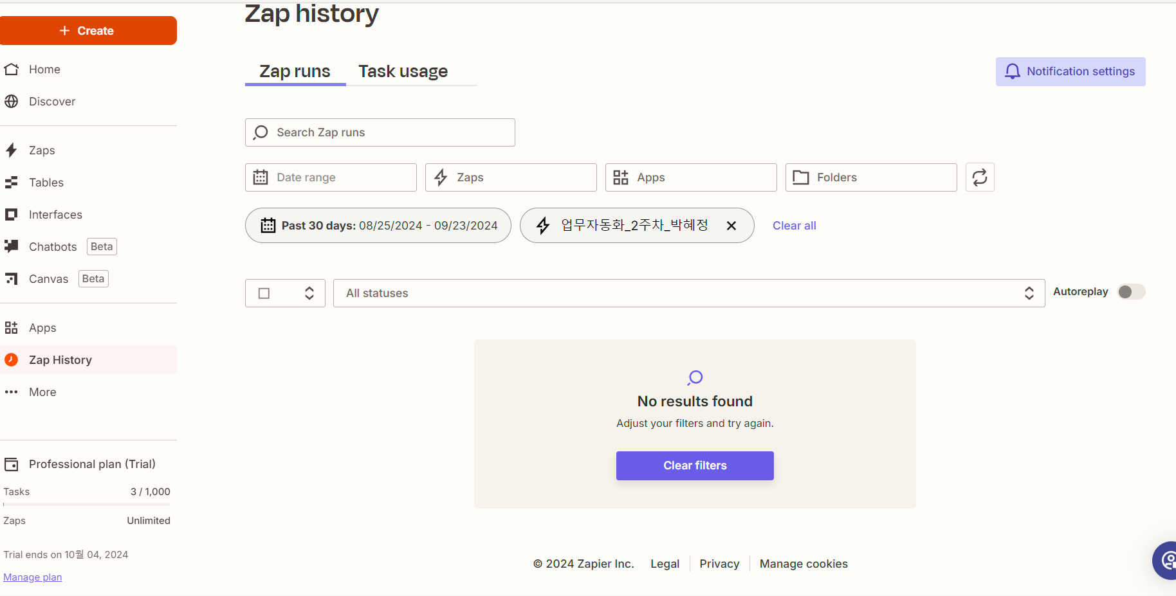The height and width of the screenshot is (596, 1176).
Task: Expand the More menu ellipsis
Action: [12, 392]
